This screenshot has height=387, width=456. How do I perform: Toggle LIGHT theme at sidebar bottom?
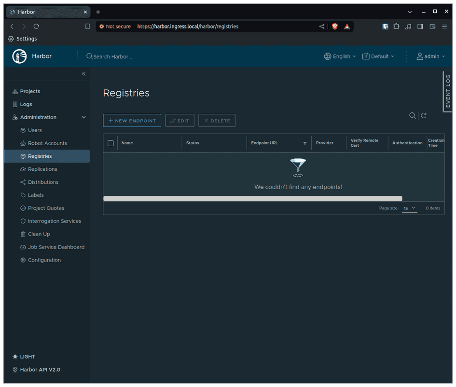click(23, 357)
